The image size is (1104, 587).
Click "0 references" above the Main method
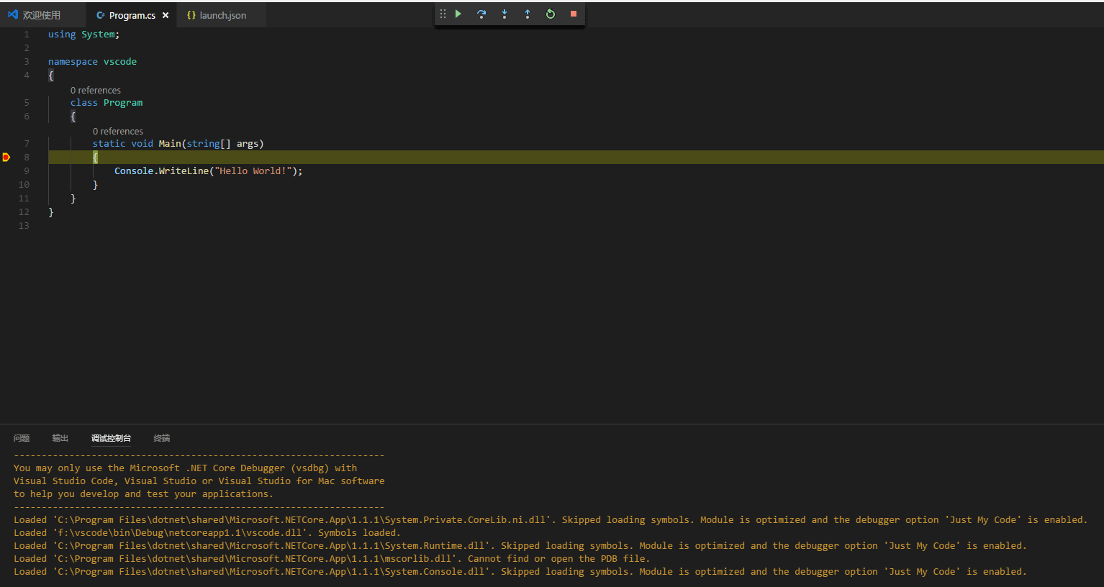click(x=118, y=132)
